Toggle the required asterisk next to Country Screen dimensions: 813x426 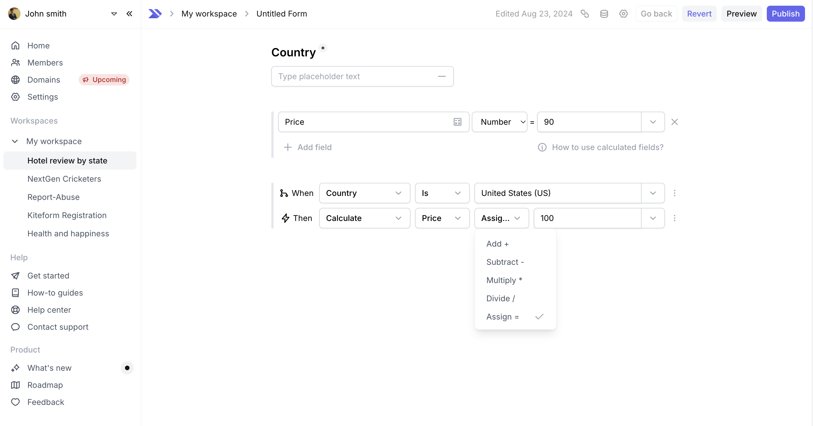pos(323,48)
